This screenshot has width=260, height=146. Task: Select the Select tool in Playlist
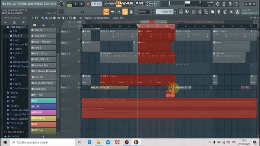[67, 18]
